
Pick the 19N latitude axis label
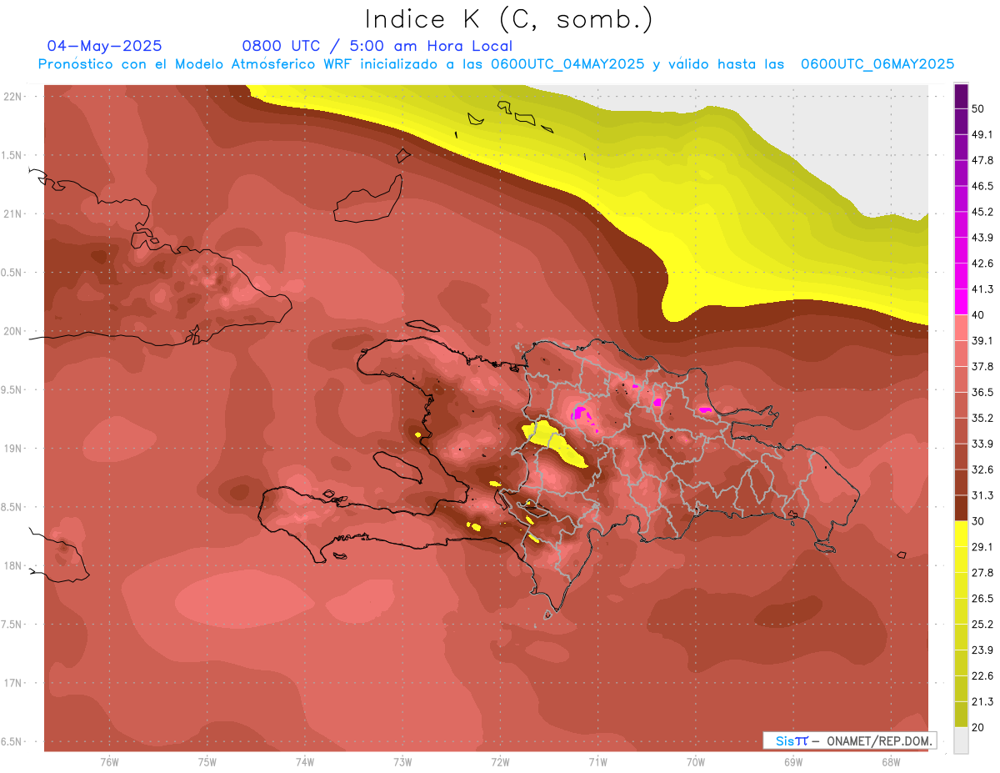click(12, 449)
